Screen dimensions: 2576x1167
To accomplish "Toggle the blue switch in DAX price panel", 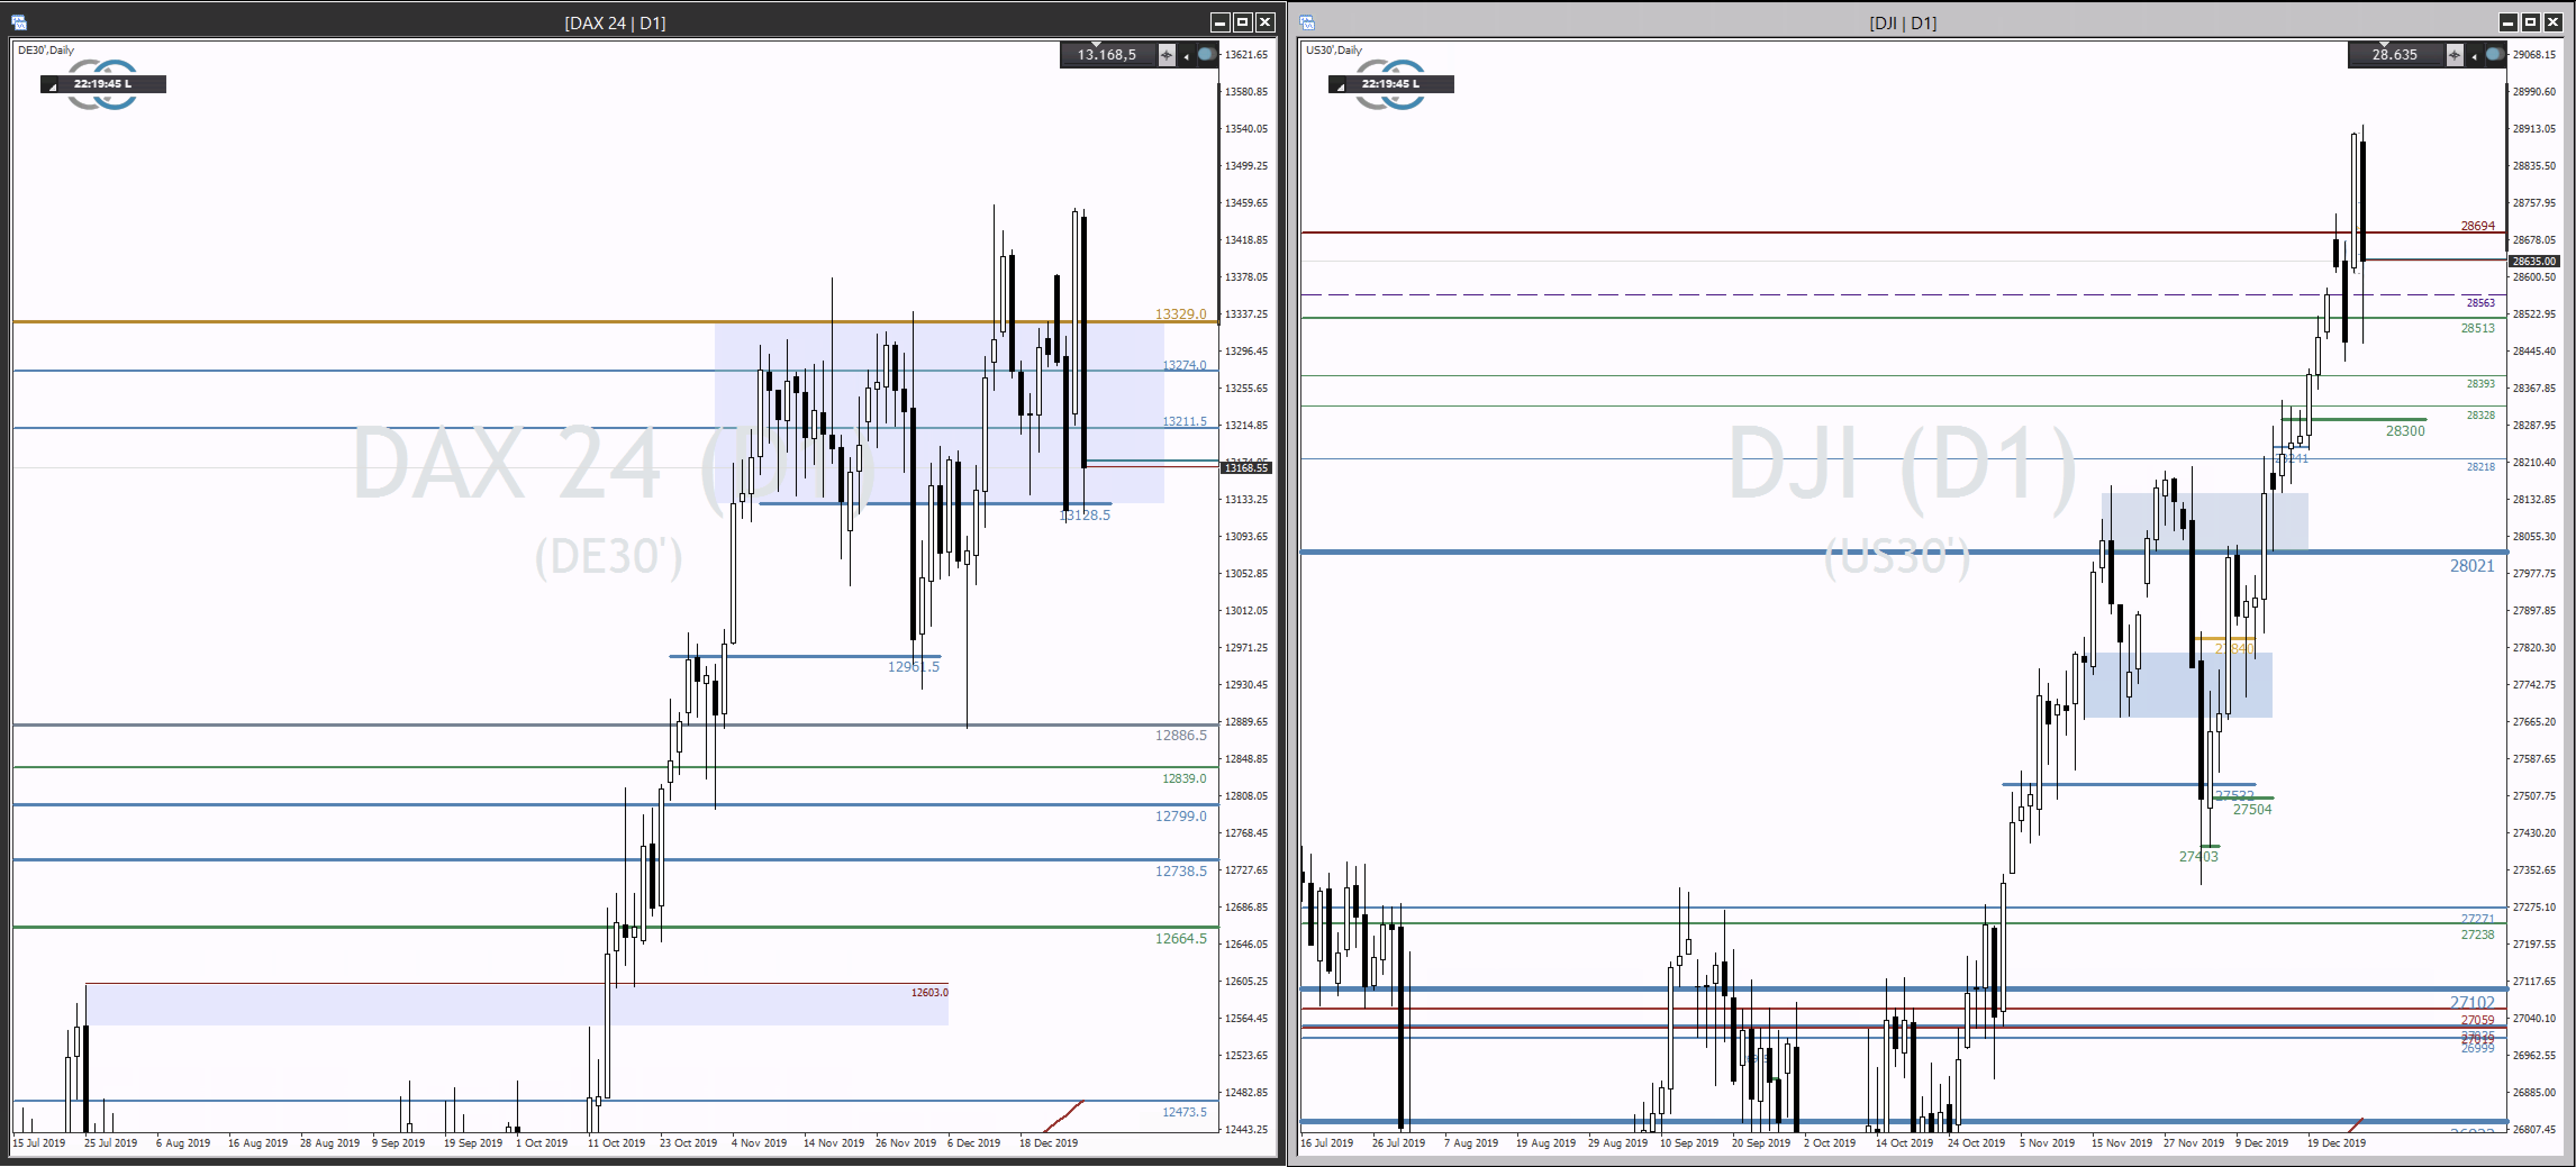I will [x=1207, y=54].
